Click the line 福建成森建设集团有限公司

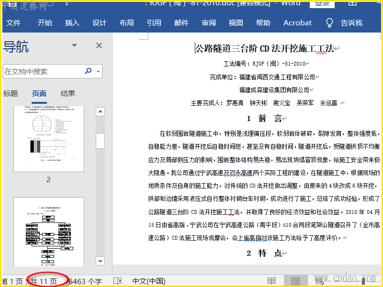tap(274, 90)
